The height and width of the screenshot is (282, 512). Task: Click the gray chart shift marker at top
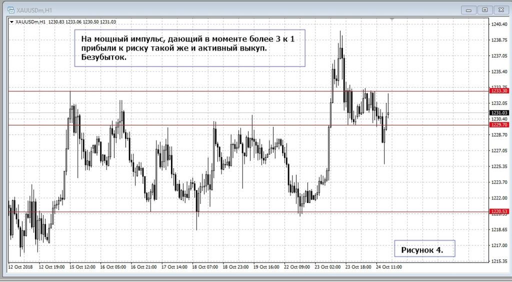coord(392,19)
